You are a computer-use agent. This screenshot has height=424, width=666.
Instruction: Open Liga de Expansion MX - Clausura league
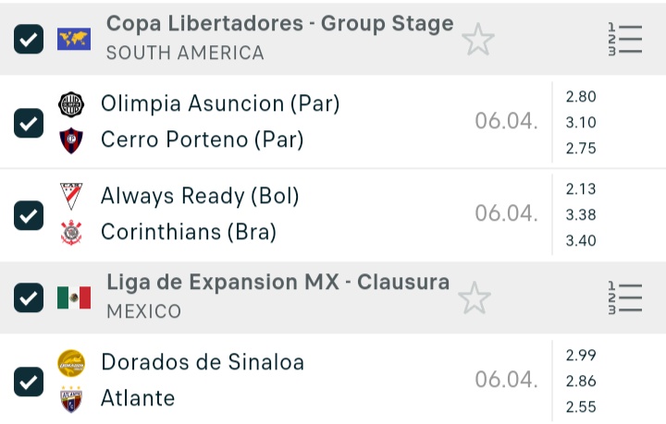pyautogui.click(x=277, y=282)
